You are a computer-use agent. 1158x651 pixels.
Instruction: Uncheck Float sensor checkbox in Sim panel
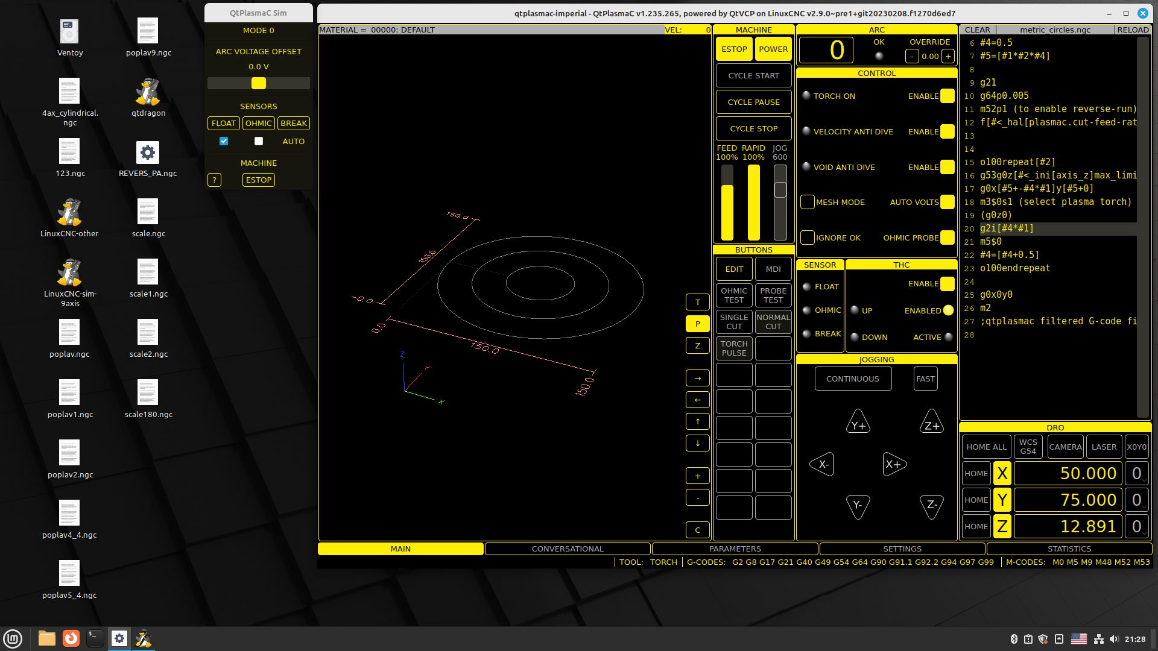tap(224, 141)
